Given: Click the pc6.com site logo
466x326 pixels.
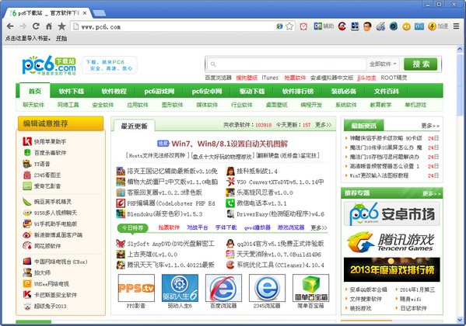Looking at the screenshot, I should (x=49, y=65).
